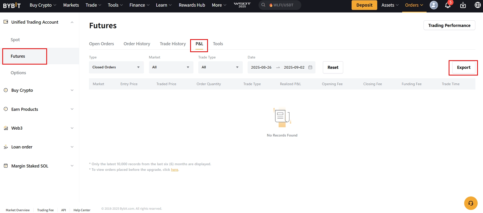The height and width of the screenshot is (213, 483).
Task: Open the Assets menu
Action: point(390,5)
